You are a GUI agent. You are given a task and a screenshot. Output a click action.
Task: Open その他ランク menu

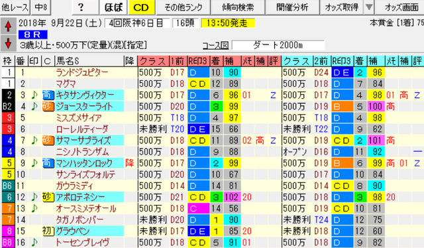pyautogui.click(x=184, y=7)
